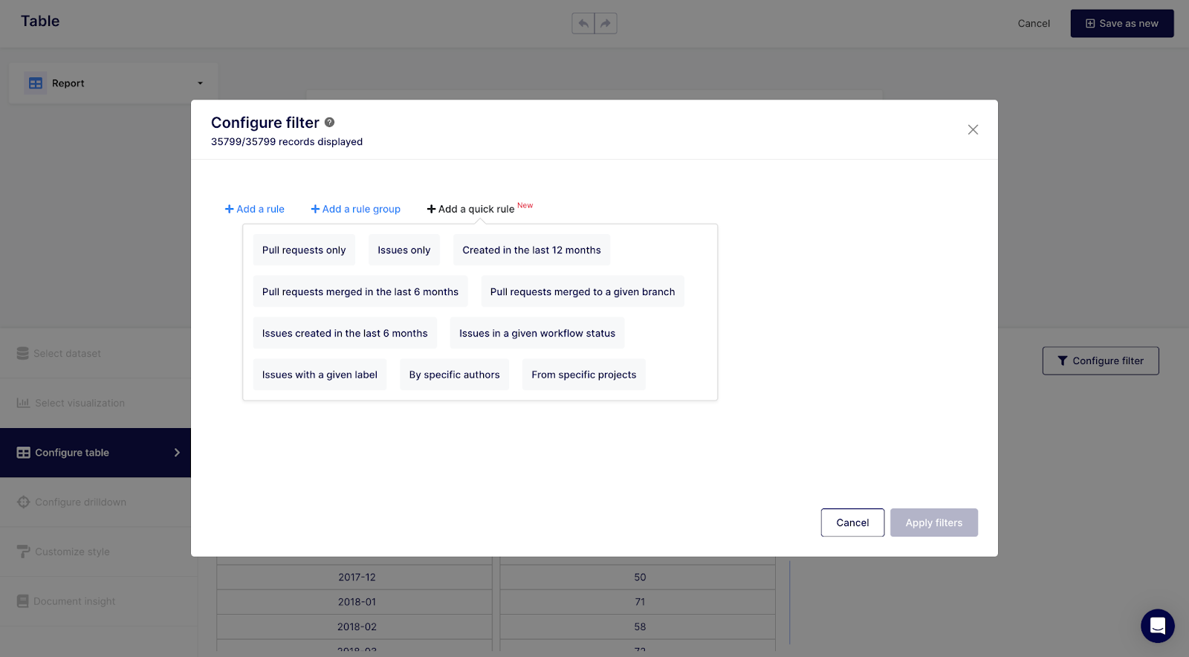Click the redo arrow icon
This screenshot has height=657, width=1189.
[606, 24]
